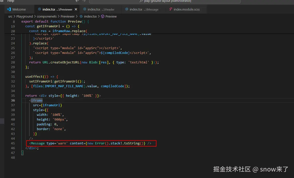
Task: Click createObjectURL on line 28
Action: coord(65,62)
